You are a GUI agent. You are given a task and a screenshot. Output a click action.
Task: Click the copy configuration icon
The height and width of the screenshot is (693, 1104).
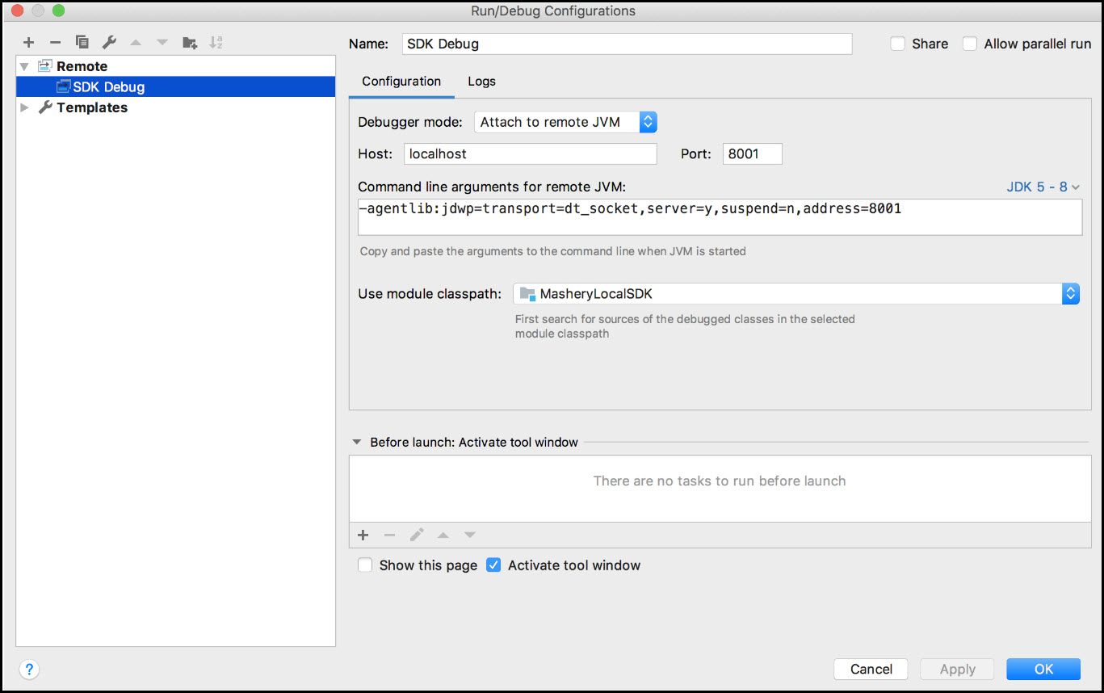coord(82,42)
